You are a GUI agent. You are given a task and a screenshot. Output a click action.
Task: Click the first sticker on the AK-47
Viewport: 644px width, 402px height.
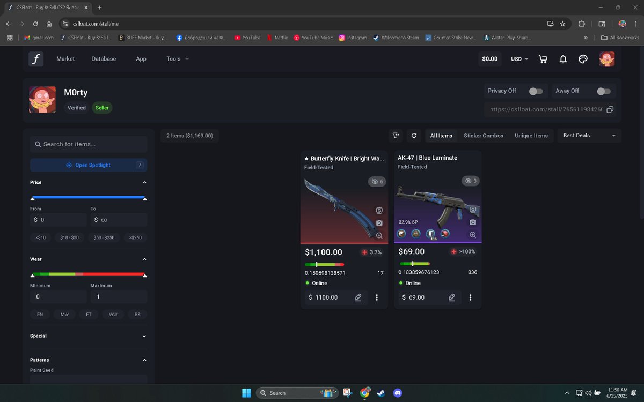pyautogui.click(x=401, y=234)
